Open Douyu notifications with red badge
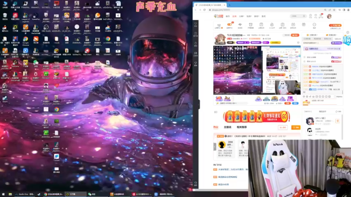 click(x=321, y=16)
